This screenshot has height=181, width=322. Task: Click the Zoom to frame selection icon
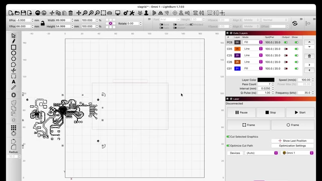click(x=103, y=13)
